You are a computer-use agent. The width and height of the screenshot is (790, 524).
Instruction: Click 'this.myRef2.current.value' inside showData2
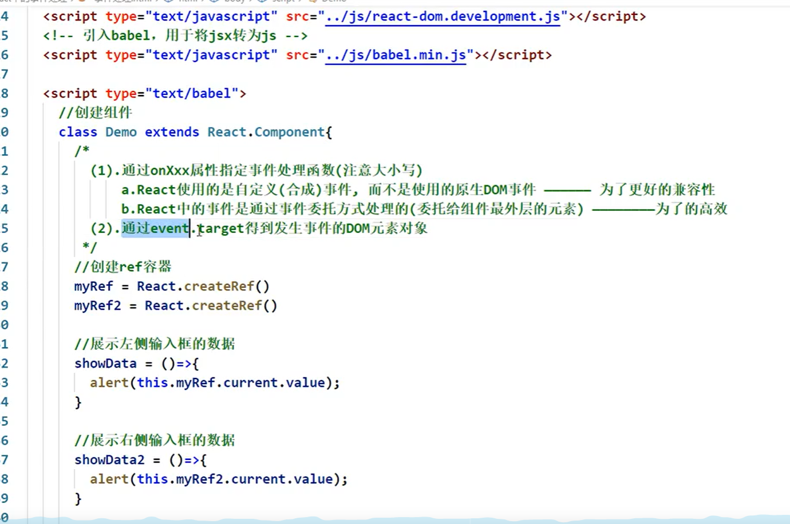[235, 479]
